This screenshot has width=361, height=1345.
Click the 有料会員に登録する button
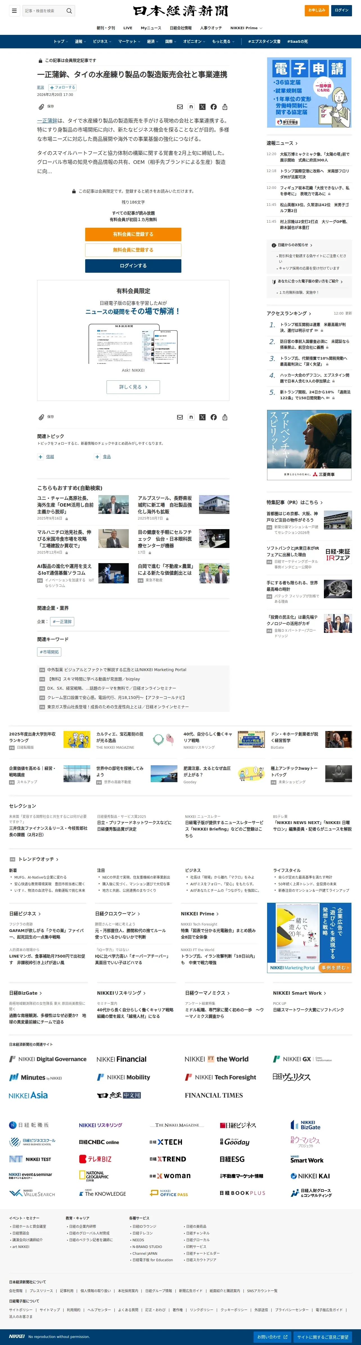(133, 234)
